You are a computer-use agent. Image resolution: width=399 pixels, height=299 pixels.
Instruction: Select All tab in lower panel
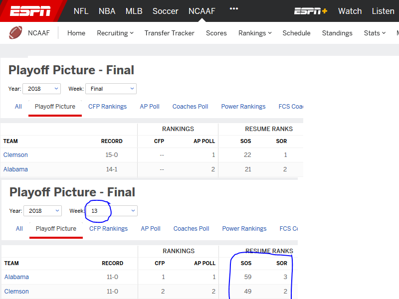[19, 229]
